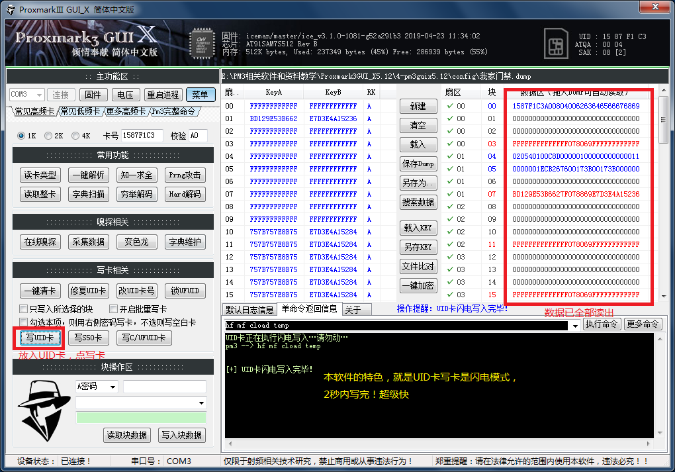This screenshot has height=472, width=675.
Task: Click the 扇区 column header
Action: 453,92
